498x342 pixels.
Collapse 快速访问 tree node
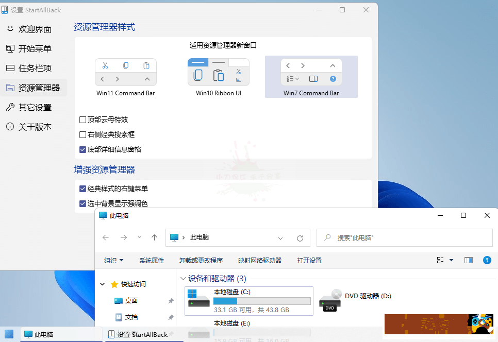pyautogui.click(x=102, y=284)
